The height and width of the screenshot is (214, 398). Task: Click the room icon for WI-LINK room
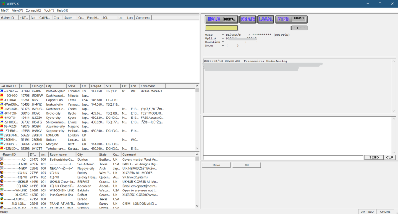[x=2, y=190]
